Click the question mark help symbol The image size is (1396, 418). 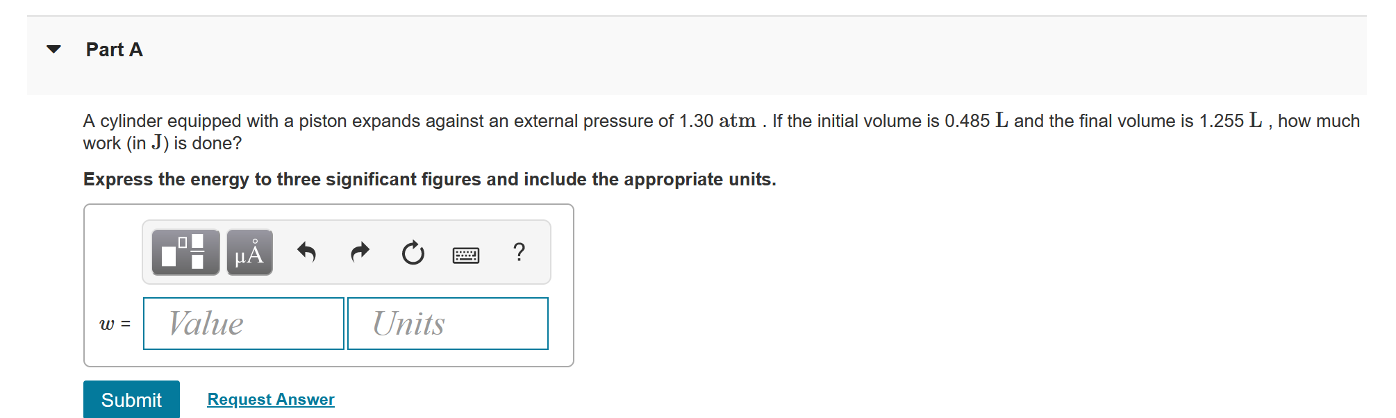[x=520, y=253]
